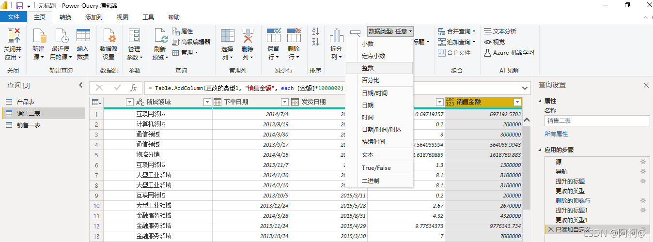Choose 文本 from the data type menu

(x=379, y=155)
